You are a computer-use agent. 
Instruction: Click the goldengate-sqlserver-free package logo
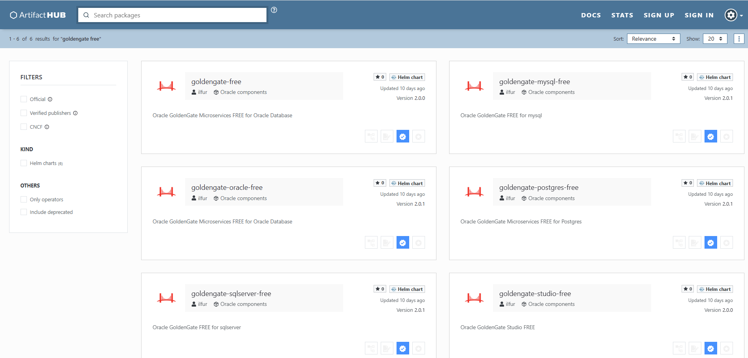point(166,298)
